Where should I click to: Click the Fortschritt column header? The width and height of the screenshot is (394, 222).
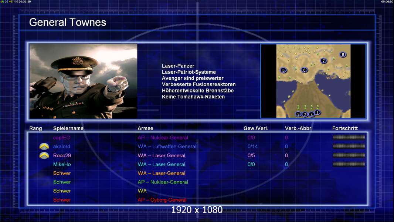pyautogui.click(x=345, y=128)
